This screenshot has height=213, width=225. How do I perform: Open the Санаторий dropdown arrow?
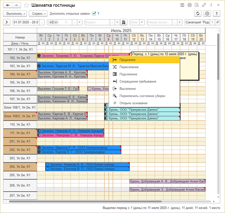point(212,22)
